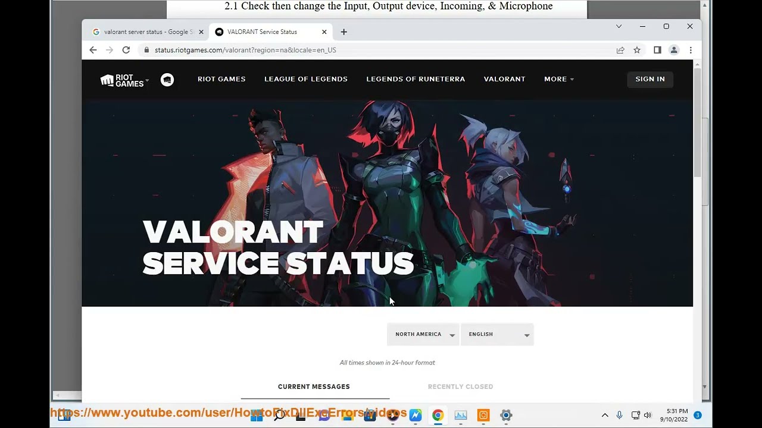The height and width of the screenshot is (428, 762).
Task: Open the Chrome profile avatar menu
Action: [x=674, y=50]
